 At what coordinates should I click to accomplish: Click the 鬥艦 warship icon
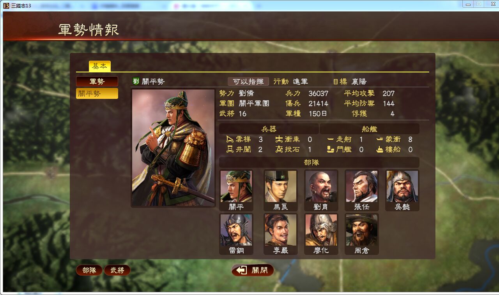click(x=331, y=149)
